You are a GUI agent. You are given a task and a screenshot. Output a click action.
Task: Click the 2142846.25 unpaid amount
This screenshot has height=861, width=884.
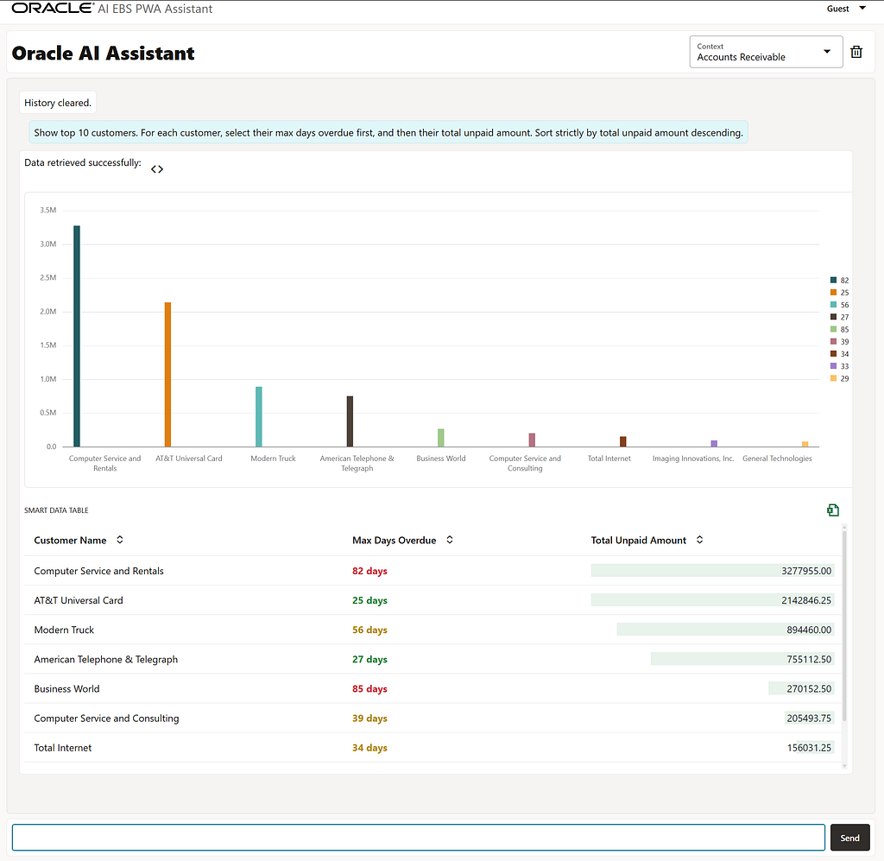coord(806,600)
